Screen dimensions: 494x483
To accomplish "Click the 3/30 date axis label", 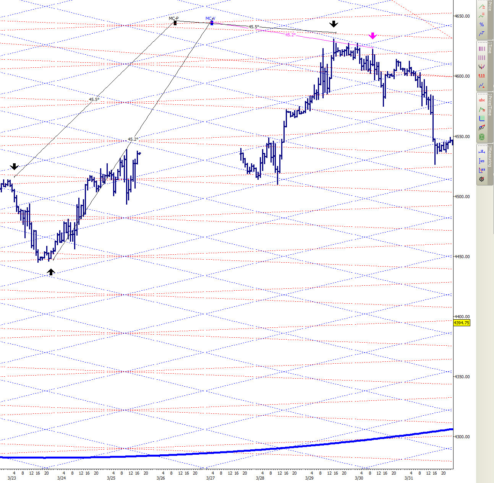I will coord(359,478).
